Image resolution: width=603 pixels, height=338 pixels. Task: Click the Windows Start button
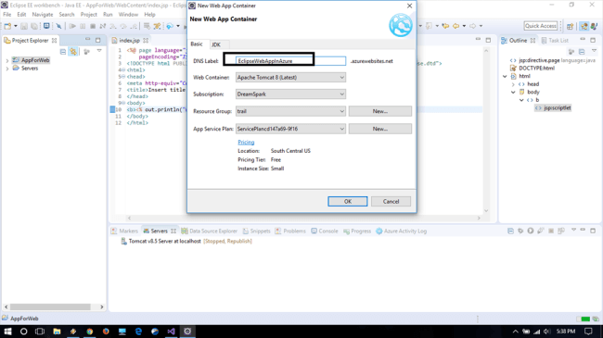coord(7,332)
